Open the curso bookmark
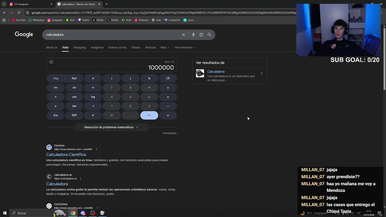This screenshot has width=386, height=217. point(188,20)
